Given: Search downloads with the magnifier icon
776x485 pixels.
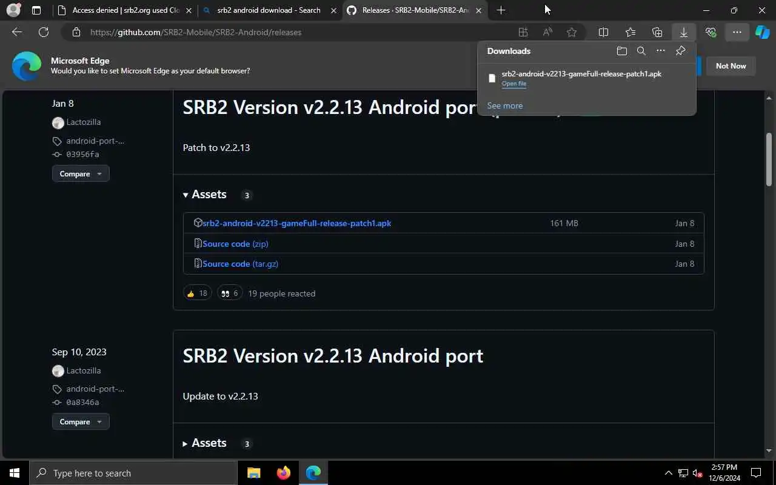Looking at the screenshot, I should tap(641, 51).
